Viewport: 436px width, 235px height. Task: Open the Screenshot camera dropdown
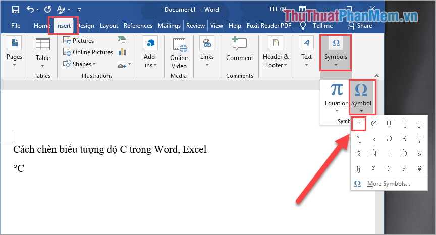[124, 65]
